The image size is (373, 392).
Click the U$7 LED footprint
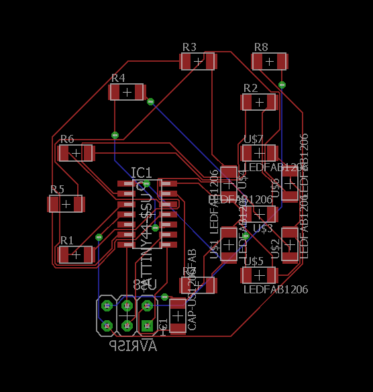260,153
